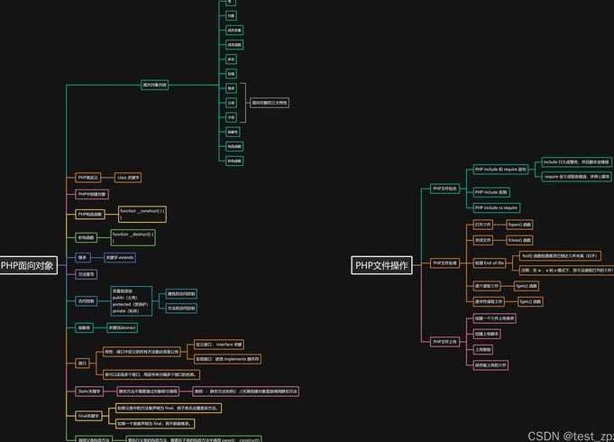The image size is (614, 442).
Task: Select node linked to fgetc() 函数
Action: [489, 301]
